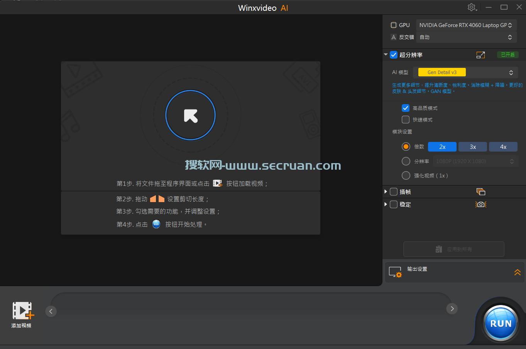Click the empty video list strip
Screen dimensions: 526x349
tap(251, 309)
